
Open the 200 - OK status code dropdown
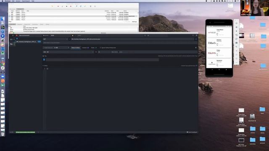tap(68, 52)
